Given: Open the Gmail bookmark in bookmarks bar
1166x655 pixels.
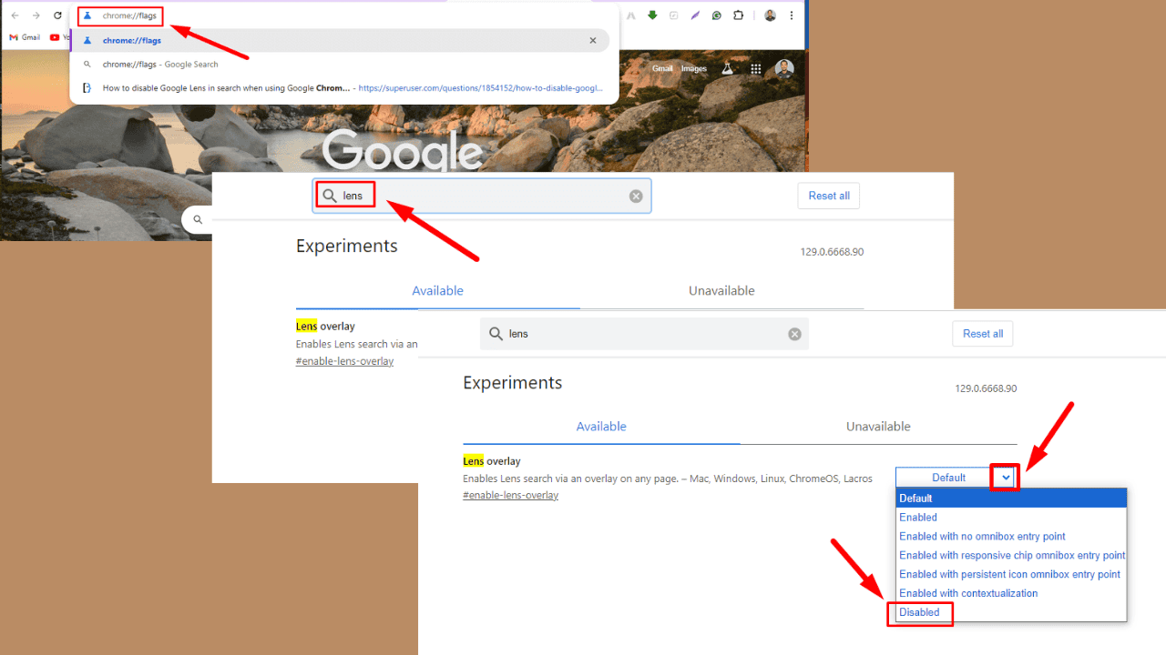Looking at the screenshot, I should coord(25,37).
